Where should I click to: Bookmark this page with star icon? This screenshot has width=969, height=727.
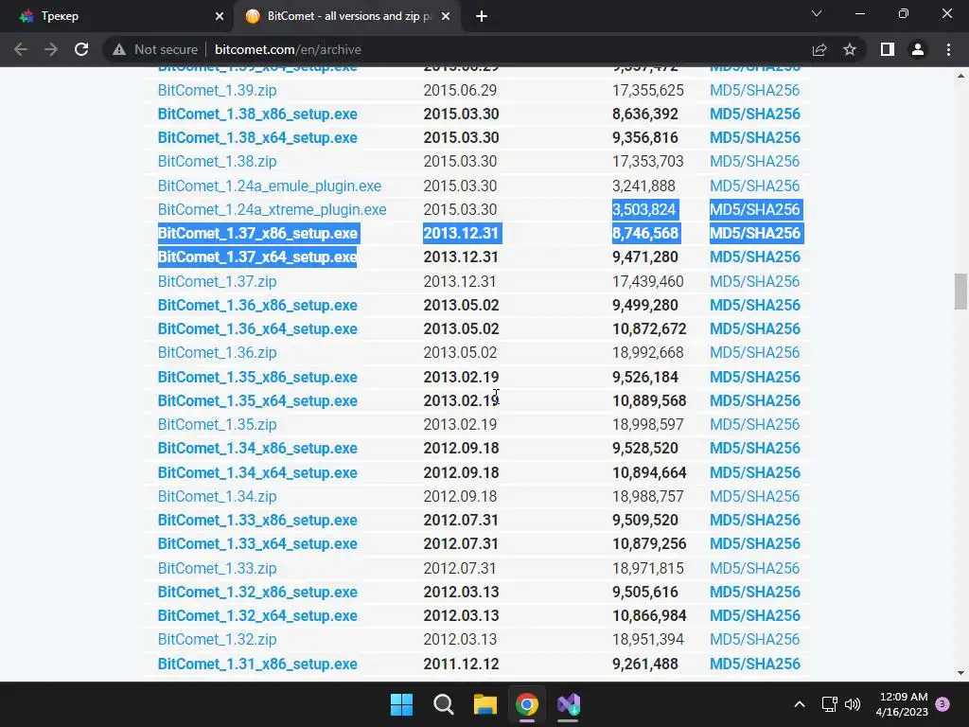click(850, 49)
